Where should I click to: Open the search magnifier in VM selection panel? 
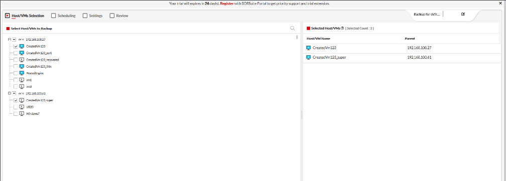click(x=292, y=29)
